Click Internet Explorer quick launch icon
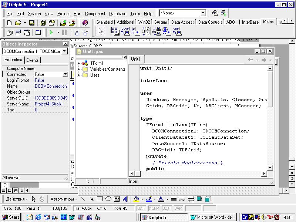Image resolution: width=296 pixels, height=222 pixels. tap(38, 217)
